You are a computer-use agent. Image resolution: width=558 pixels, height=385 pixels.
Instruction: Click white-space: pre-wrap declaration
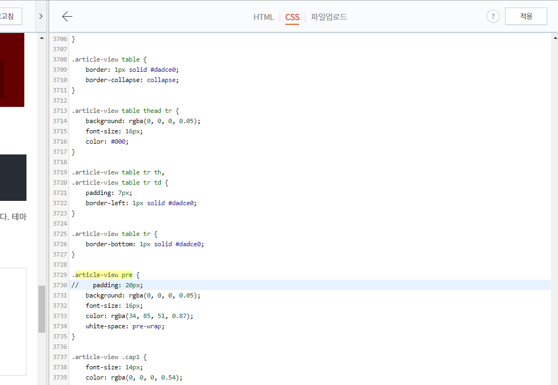125,326
